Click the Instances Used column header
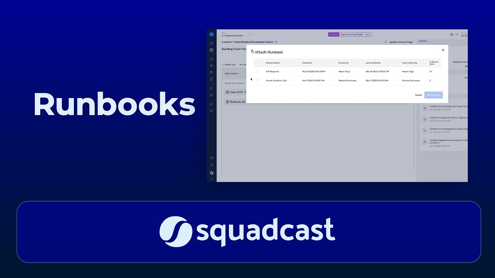Screen dimensions: 495x278 (434, 63)
